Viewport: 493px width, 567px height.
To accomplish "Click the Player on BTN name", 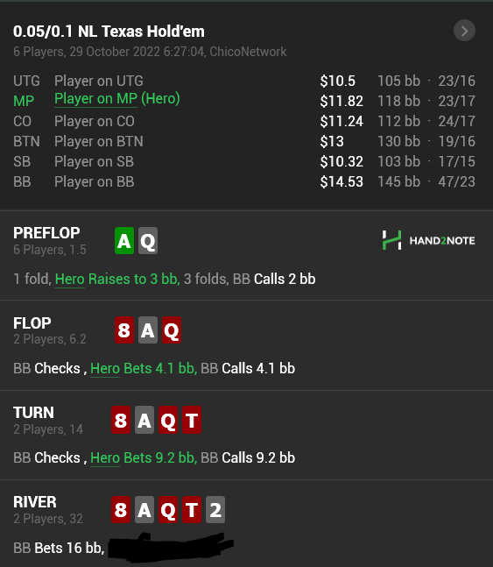I will pos(99,141).
